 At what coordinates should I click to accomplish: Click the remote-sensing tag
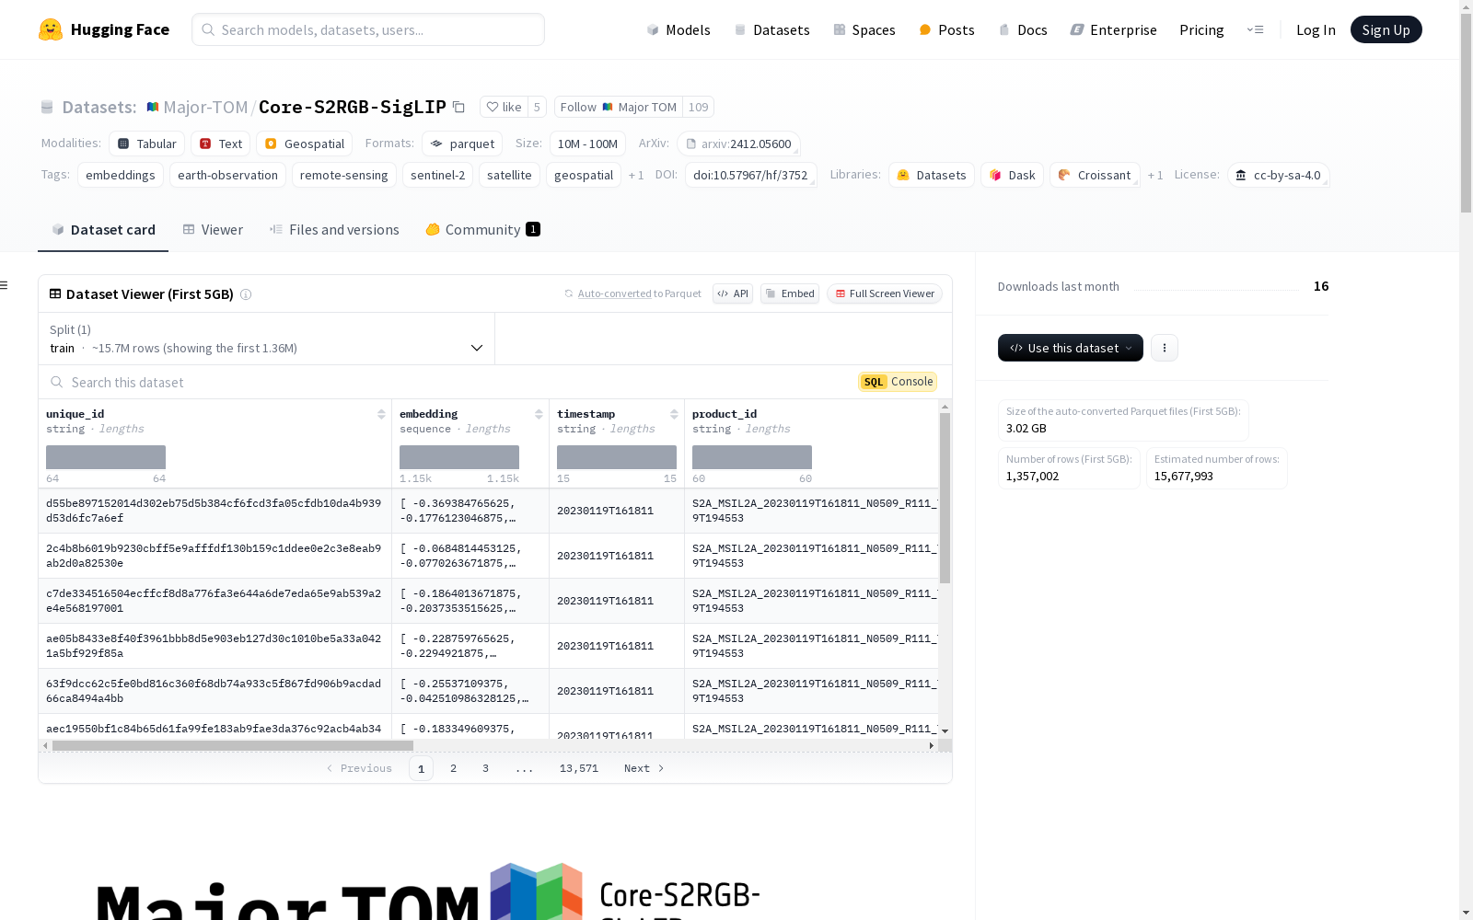344,175
